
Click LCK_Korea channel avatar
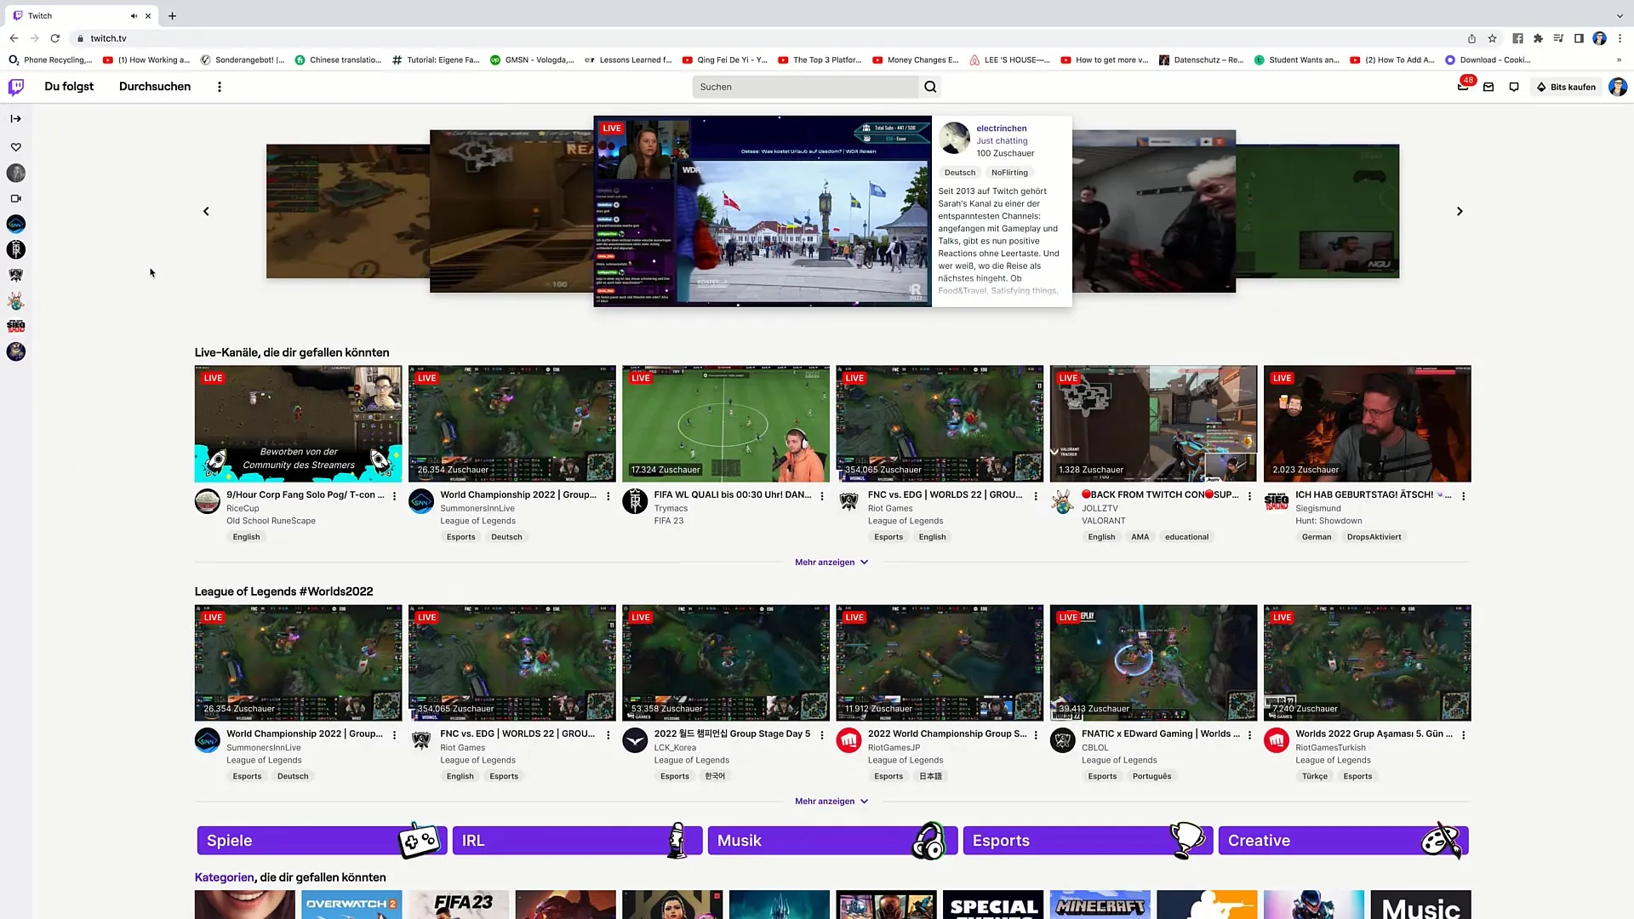tap(635, 740)
